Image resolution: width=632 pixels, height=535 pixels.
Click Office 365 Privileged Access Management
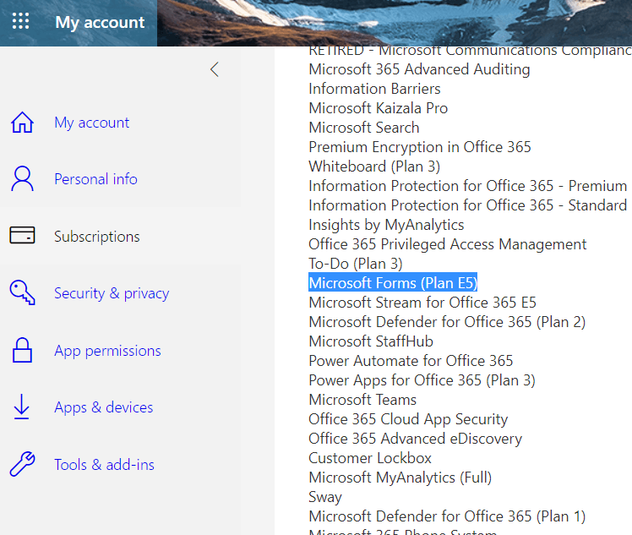point(448,244)
